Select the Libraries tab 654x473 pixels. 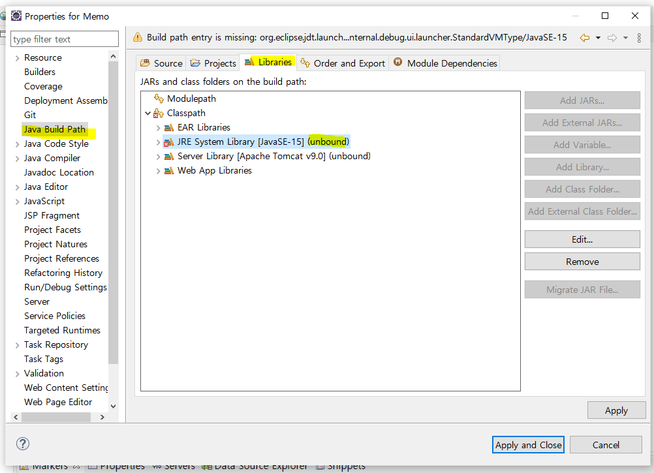pos(268,62)
